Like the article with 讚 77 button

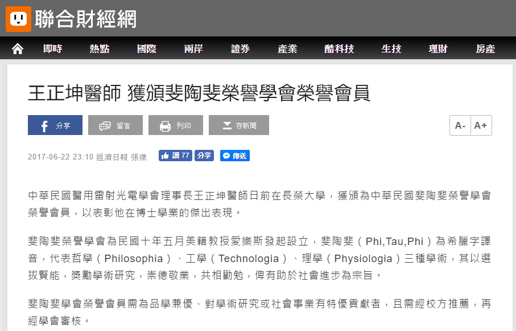(175, 156)
